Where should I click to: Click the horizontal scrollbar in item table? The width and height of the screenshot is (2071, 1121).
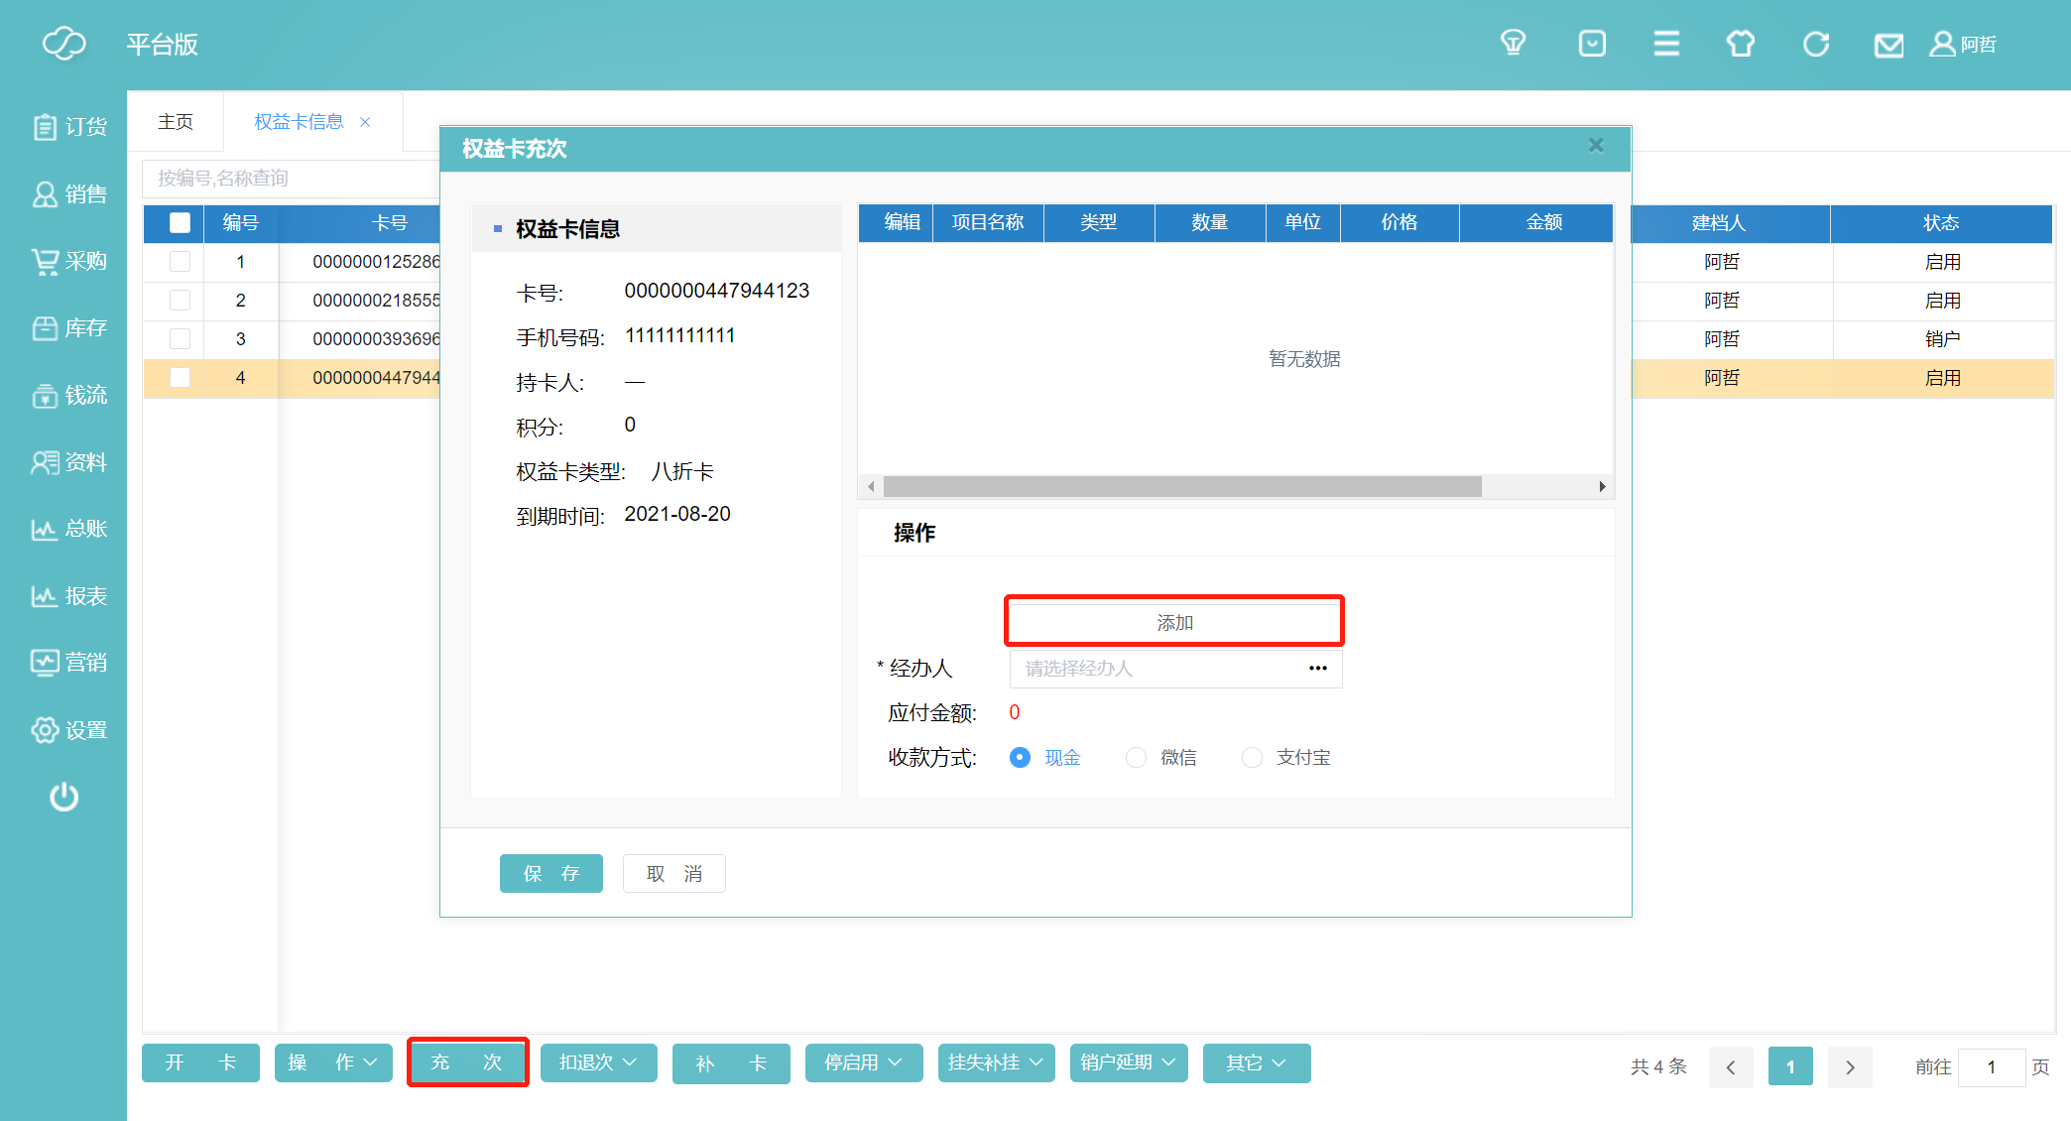coord(1180,486)
